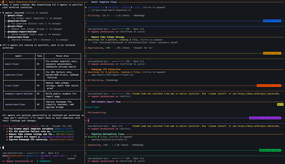Click 'Remove fake schema ratings' under @trust-fixer
Viewport: 285px width, 164px height.
click(x=37, y=29)
